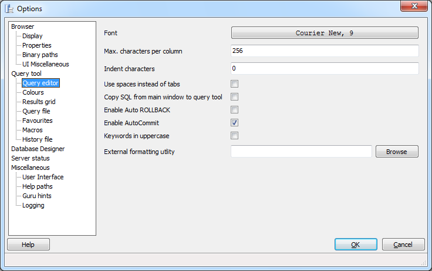Open the Courier New, 9 font picker
Viewport: 432px width, 271px height.
[325, 33]
